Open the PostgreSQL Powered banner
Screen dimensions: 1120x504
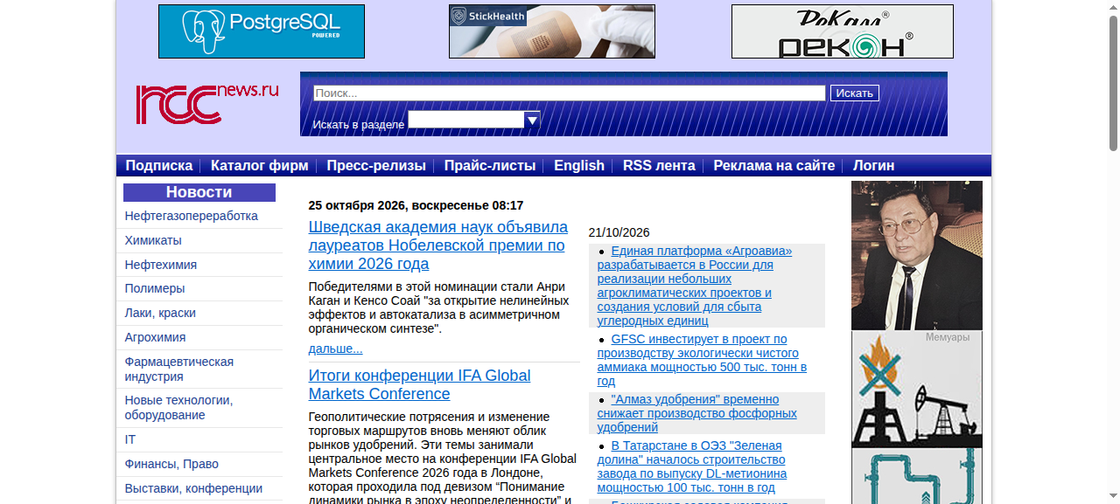(262, 31)
